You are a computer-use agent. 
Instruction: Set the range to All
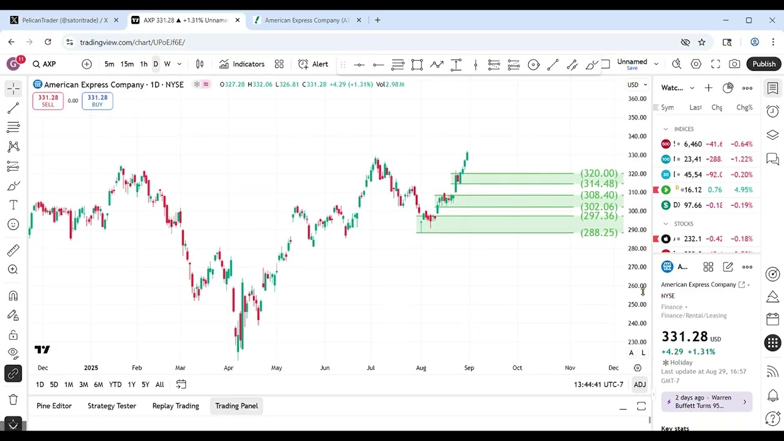[159, 385]
